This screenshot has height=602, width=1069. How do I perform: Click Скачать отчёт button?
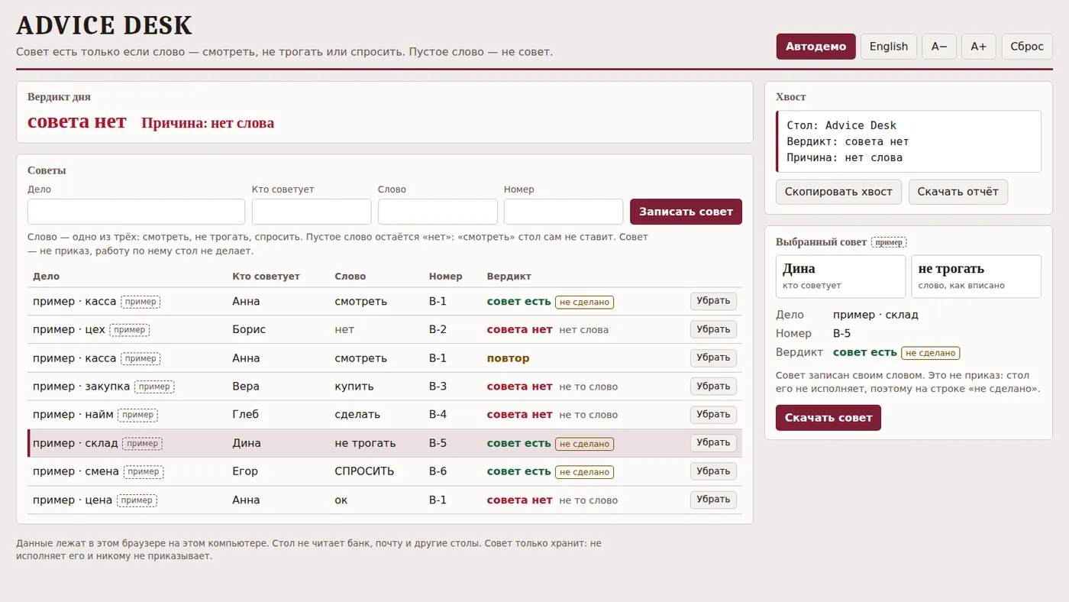pyautogui.click(x=958, y=192)
